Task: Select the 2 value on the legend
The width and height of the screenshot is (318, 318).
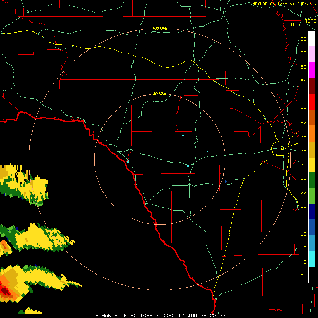Action: (x=305, y=262)
